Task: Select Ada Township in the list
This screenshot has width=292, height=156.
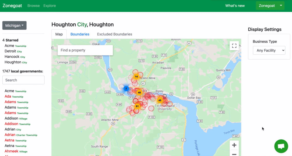Action: pos(14,96)
